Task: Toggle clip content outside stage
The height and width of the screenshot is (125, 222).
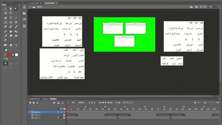Action: [x=205, y=7]
